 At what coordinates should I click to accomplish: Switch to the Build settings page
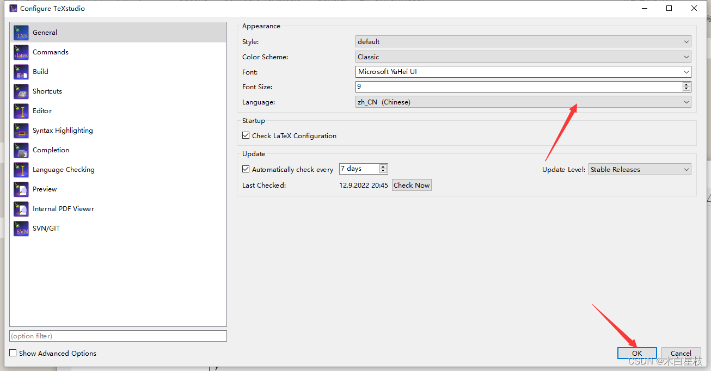40,72
